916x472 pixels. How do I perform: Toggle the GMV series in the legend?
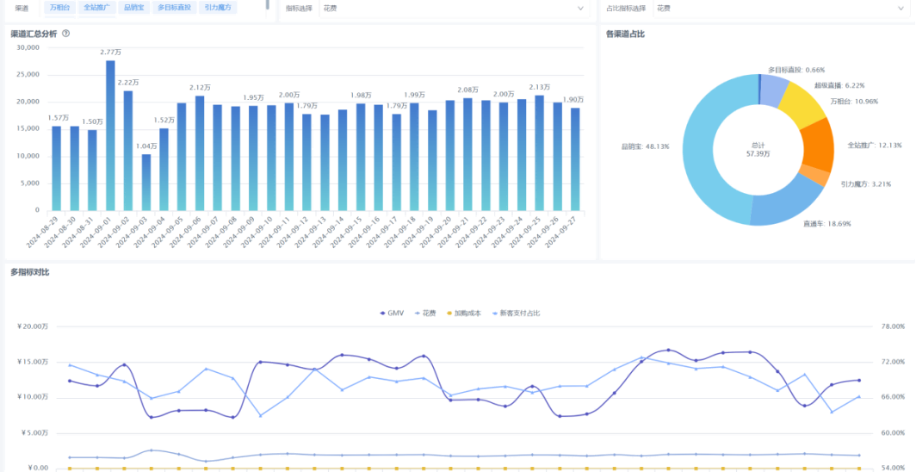392,314
